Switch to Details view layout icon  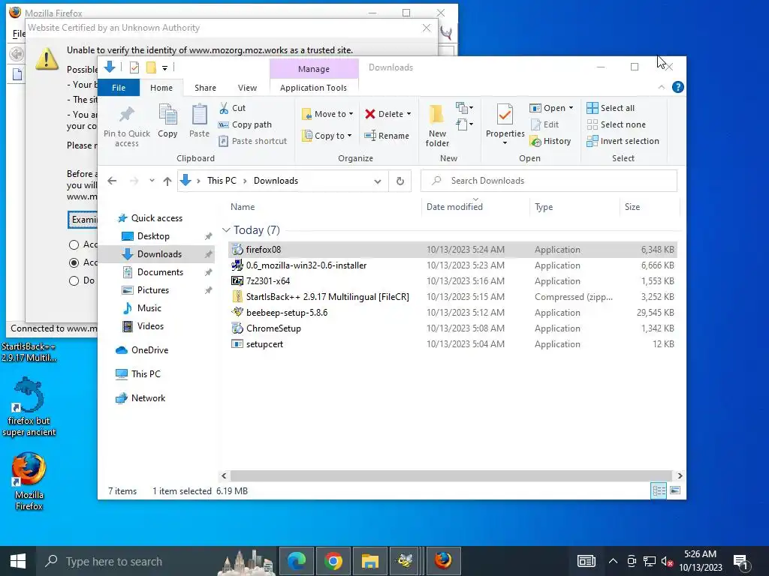point(659,490)
